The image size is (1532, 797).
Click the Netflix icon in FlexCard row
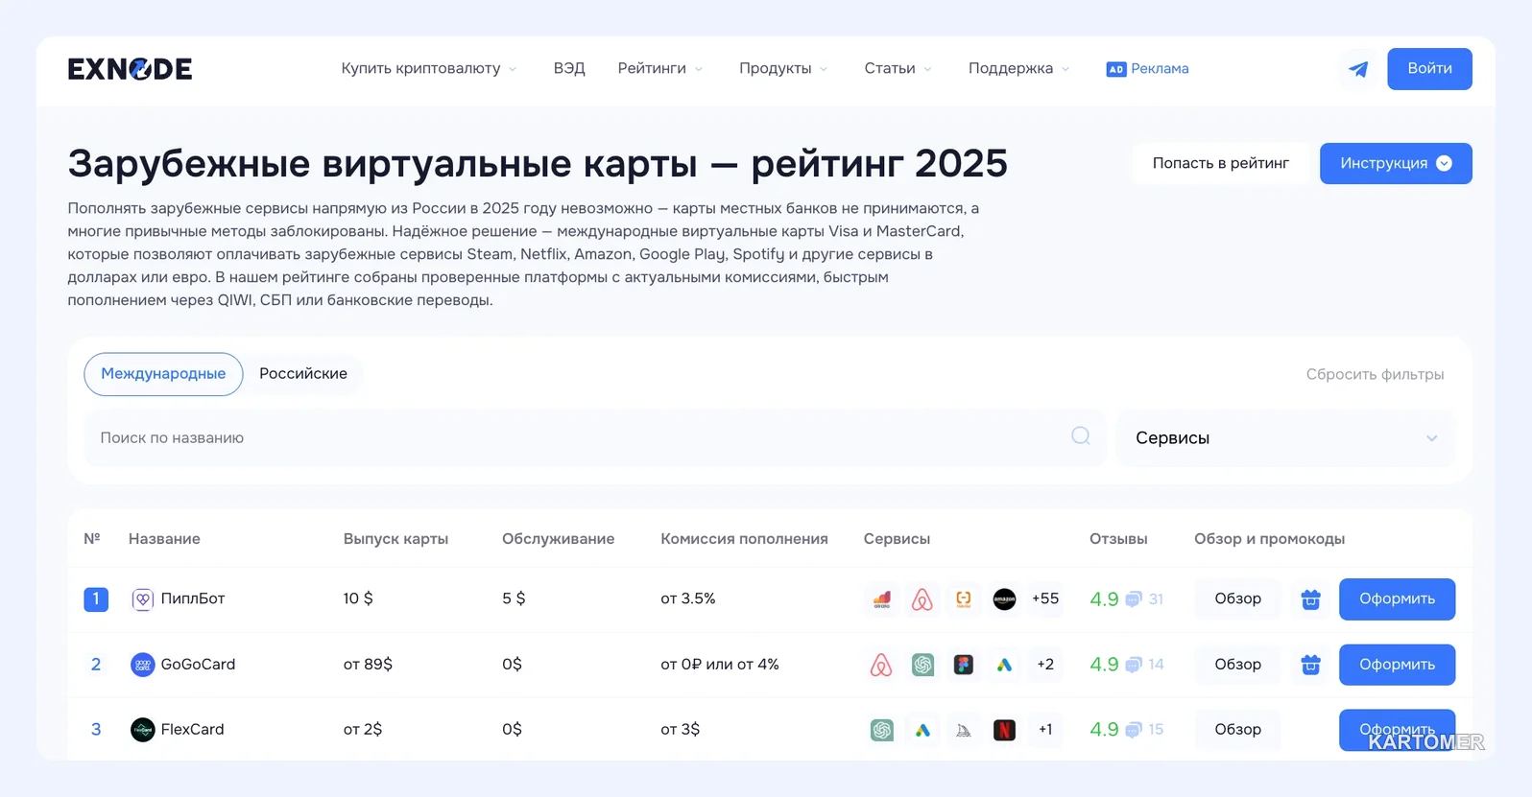coord(1004,730)
